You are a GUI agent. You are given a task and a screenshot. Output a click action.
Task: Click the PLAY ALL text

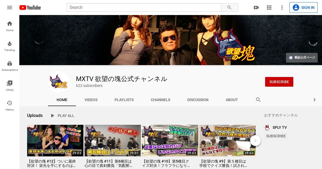[66, 116]
